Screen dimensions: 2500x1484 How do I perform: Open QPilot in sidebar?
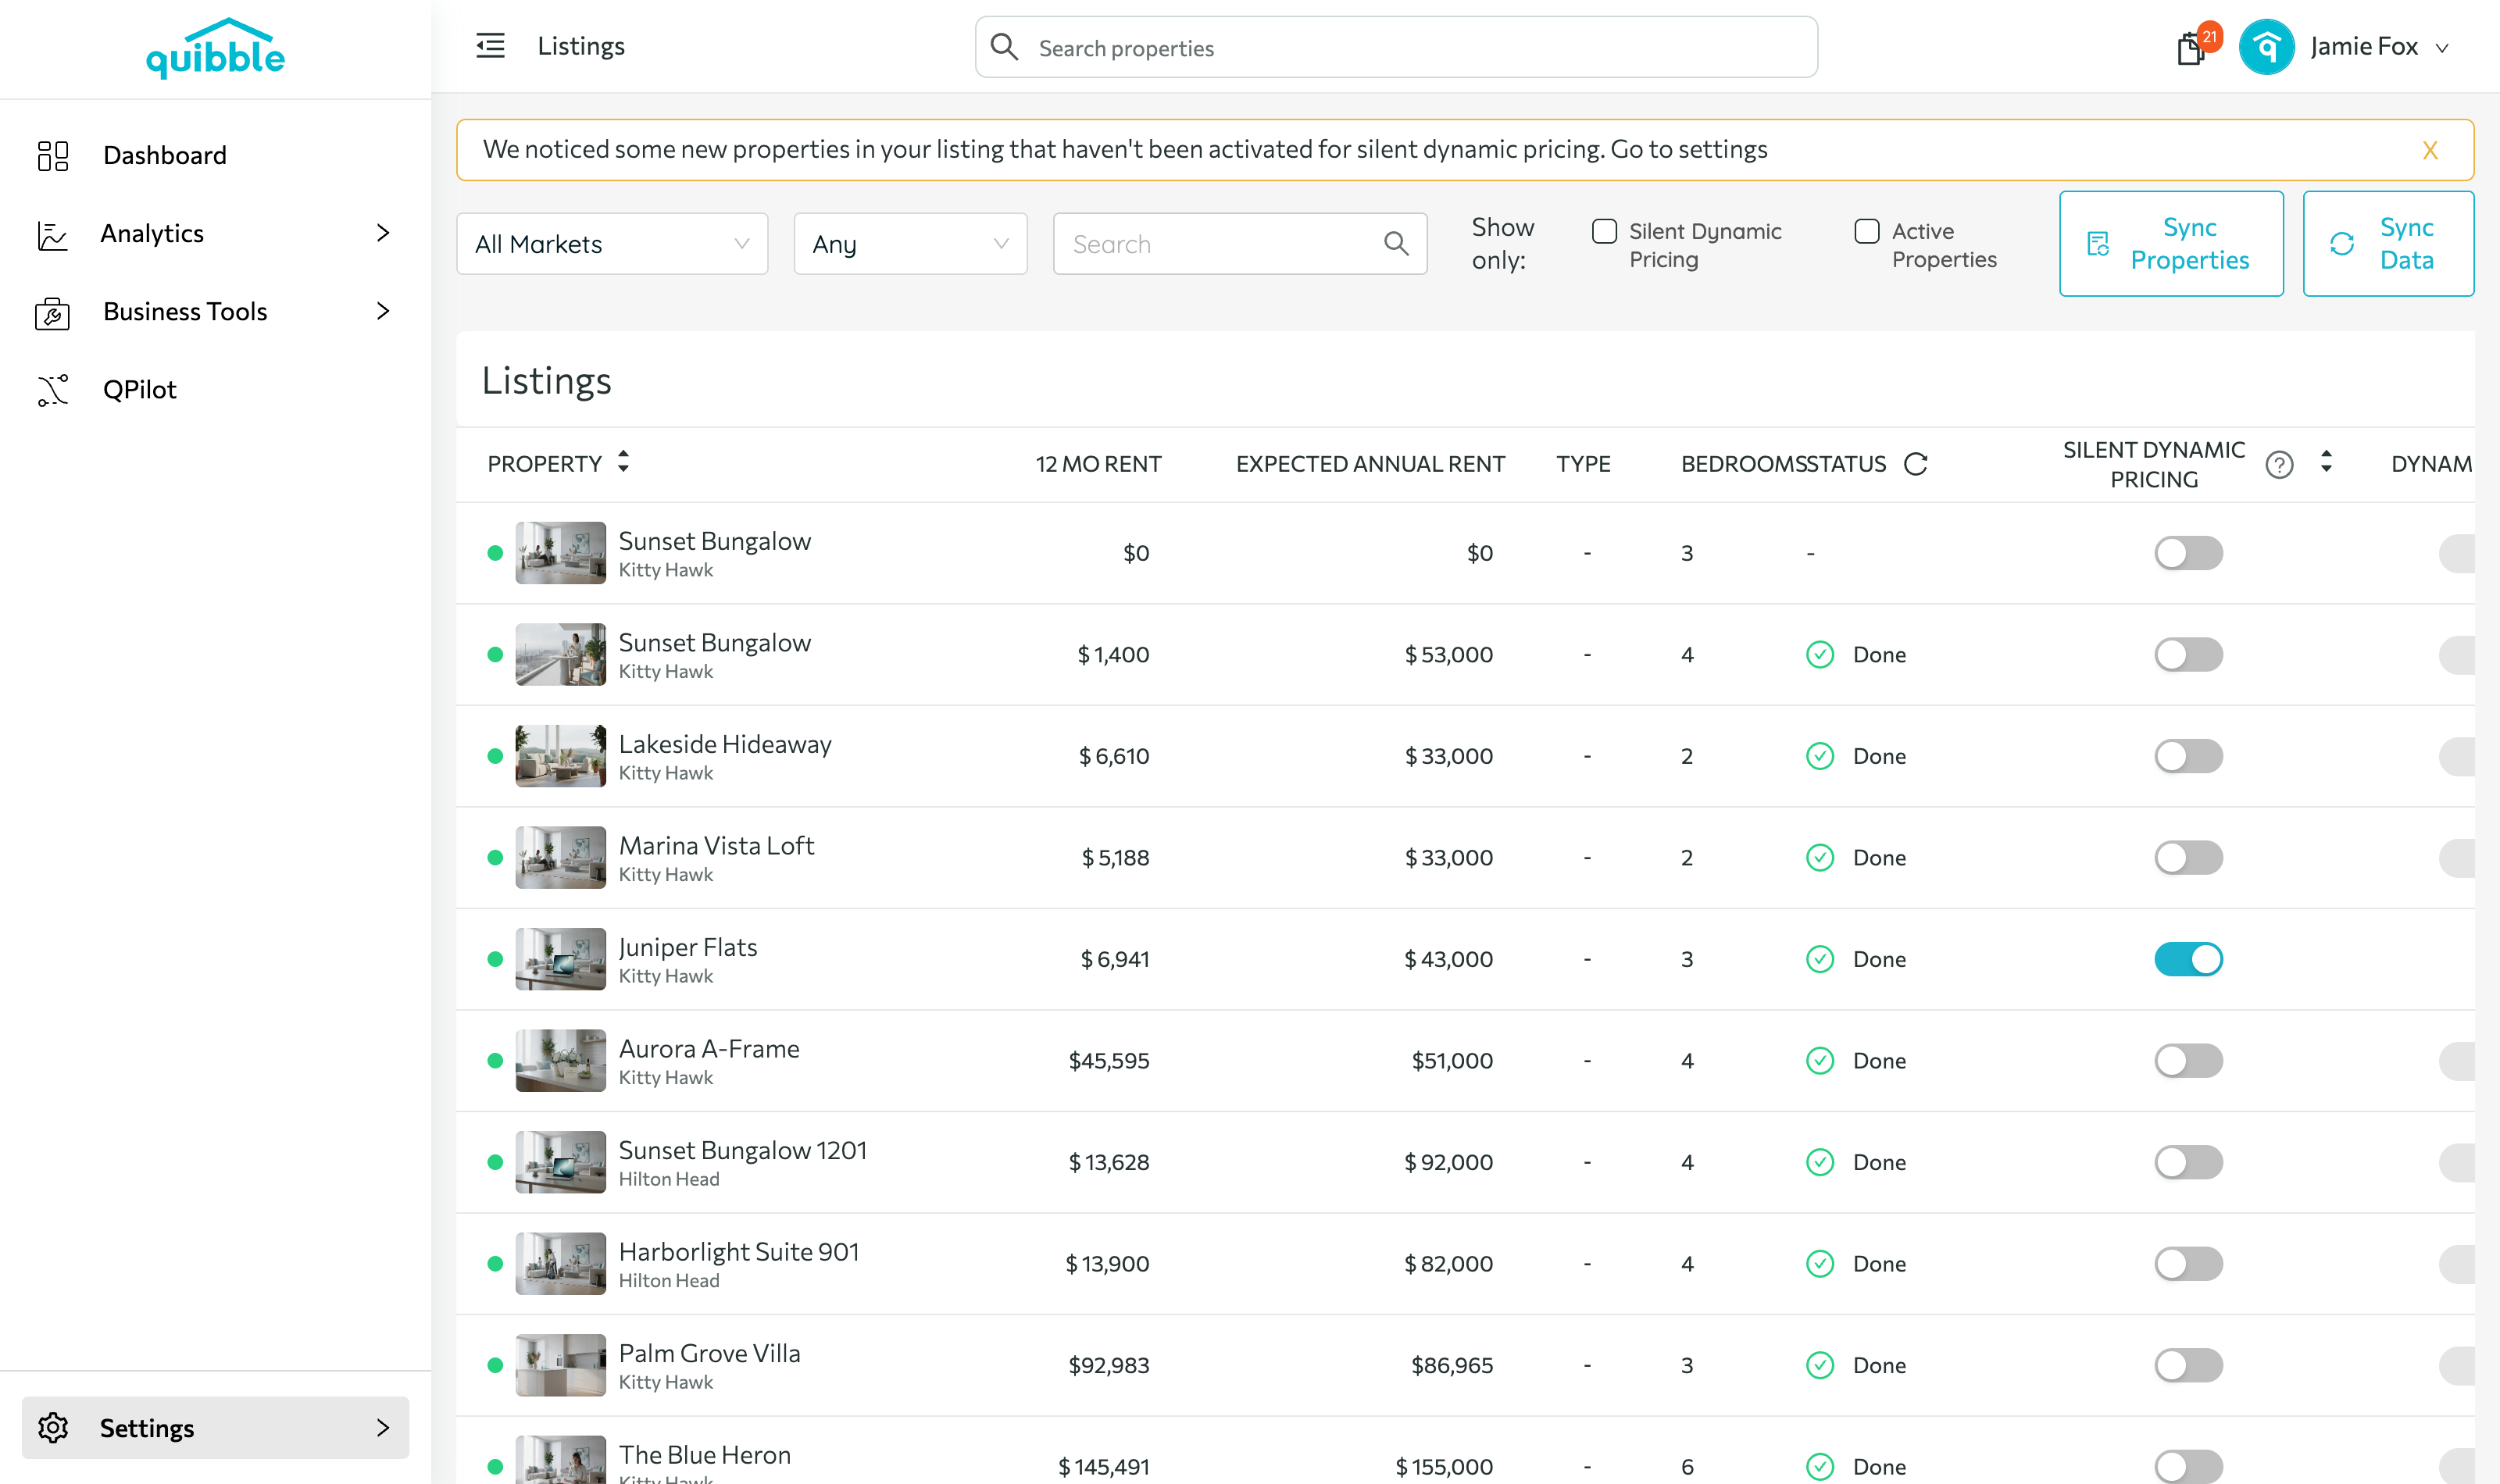tap(140, 389)
